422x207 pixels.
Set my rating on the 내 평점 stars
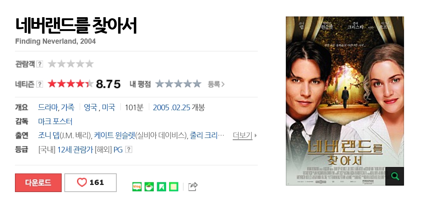[178, 84]
